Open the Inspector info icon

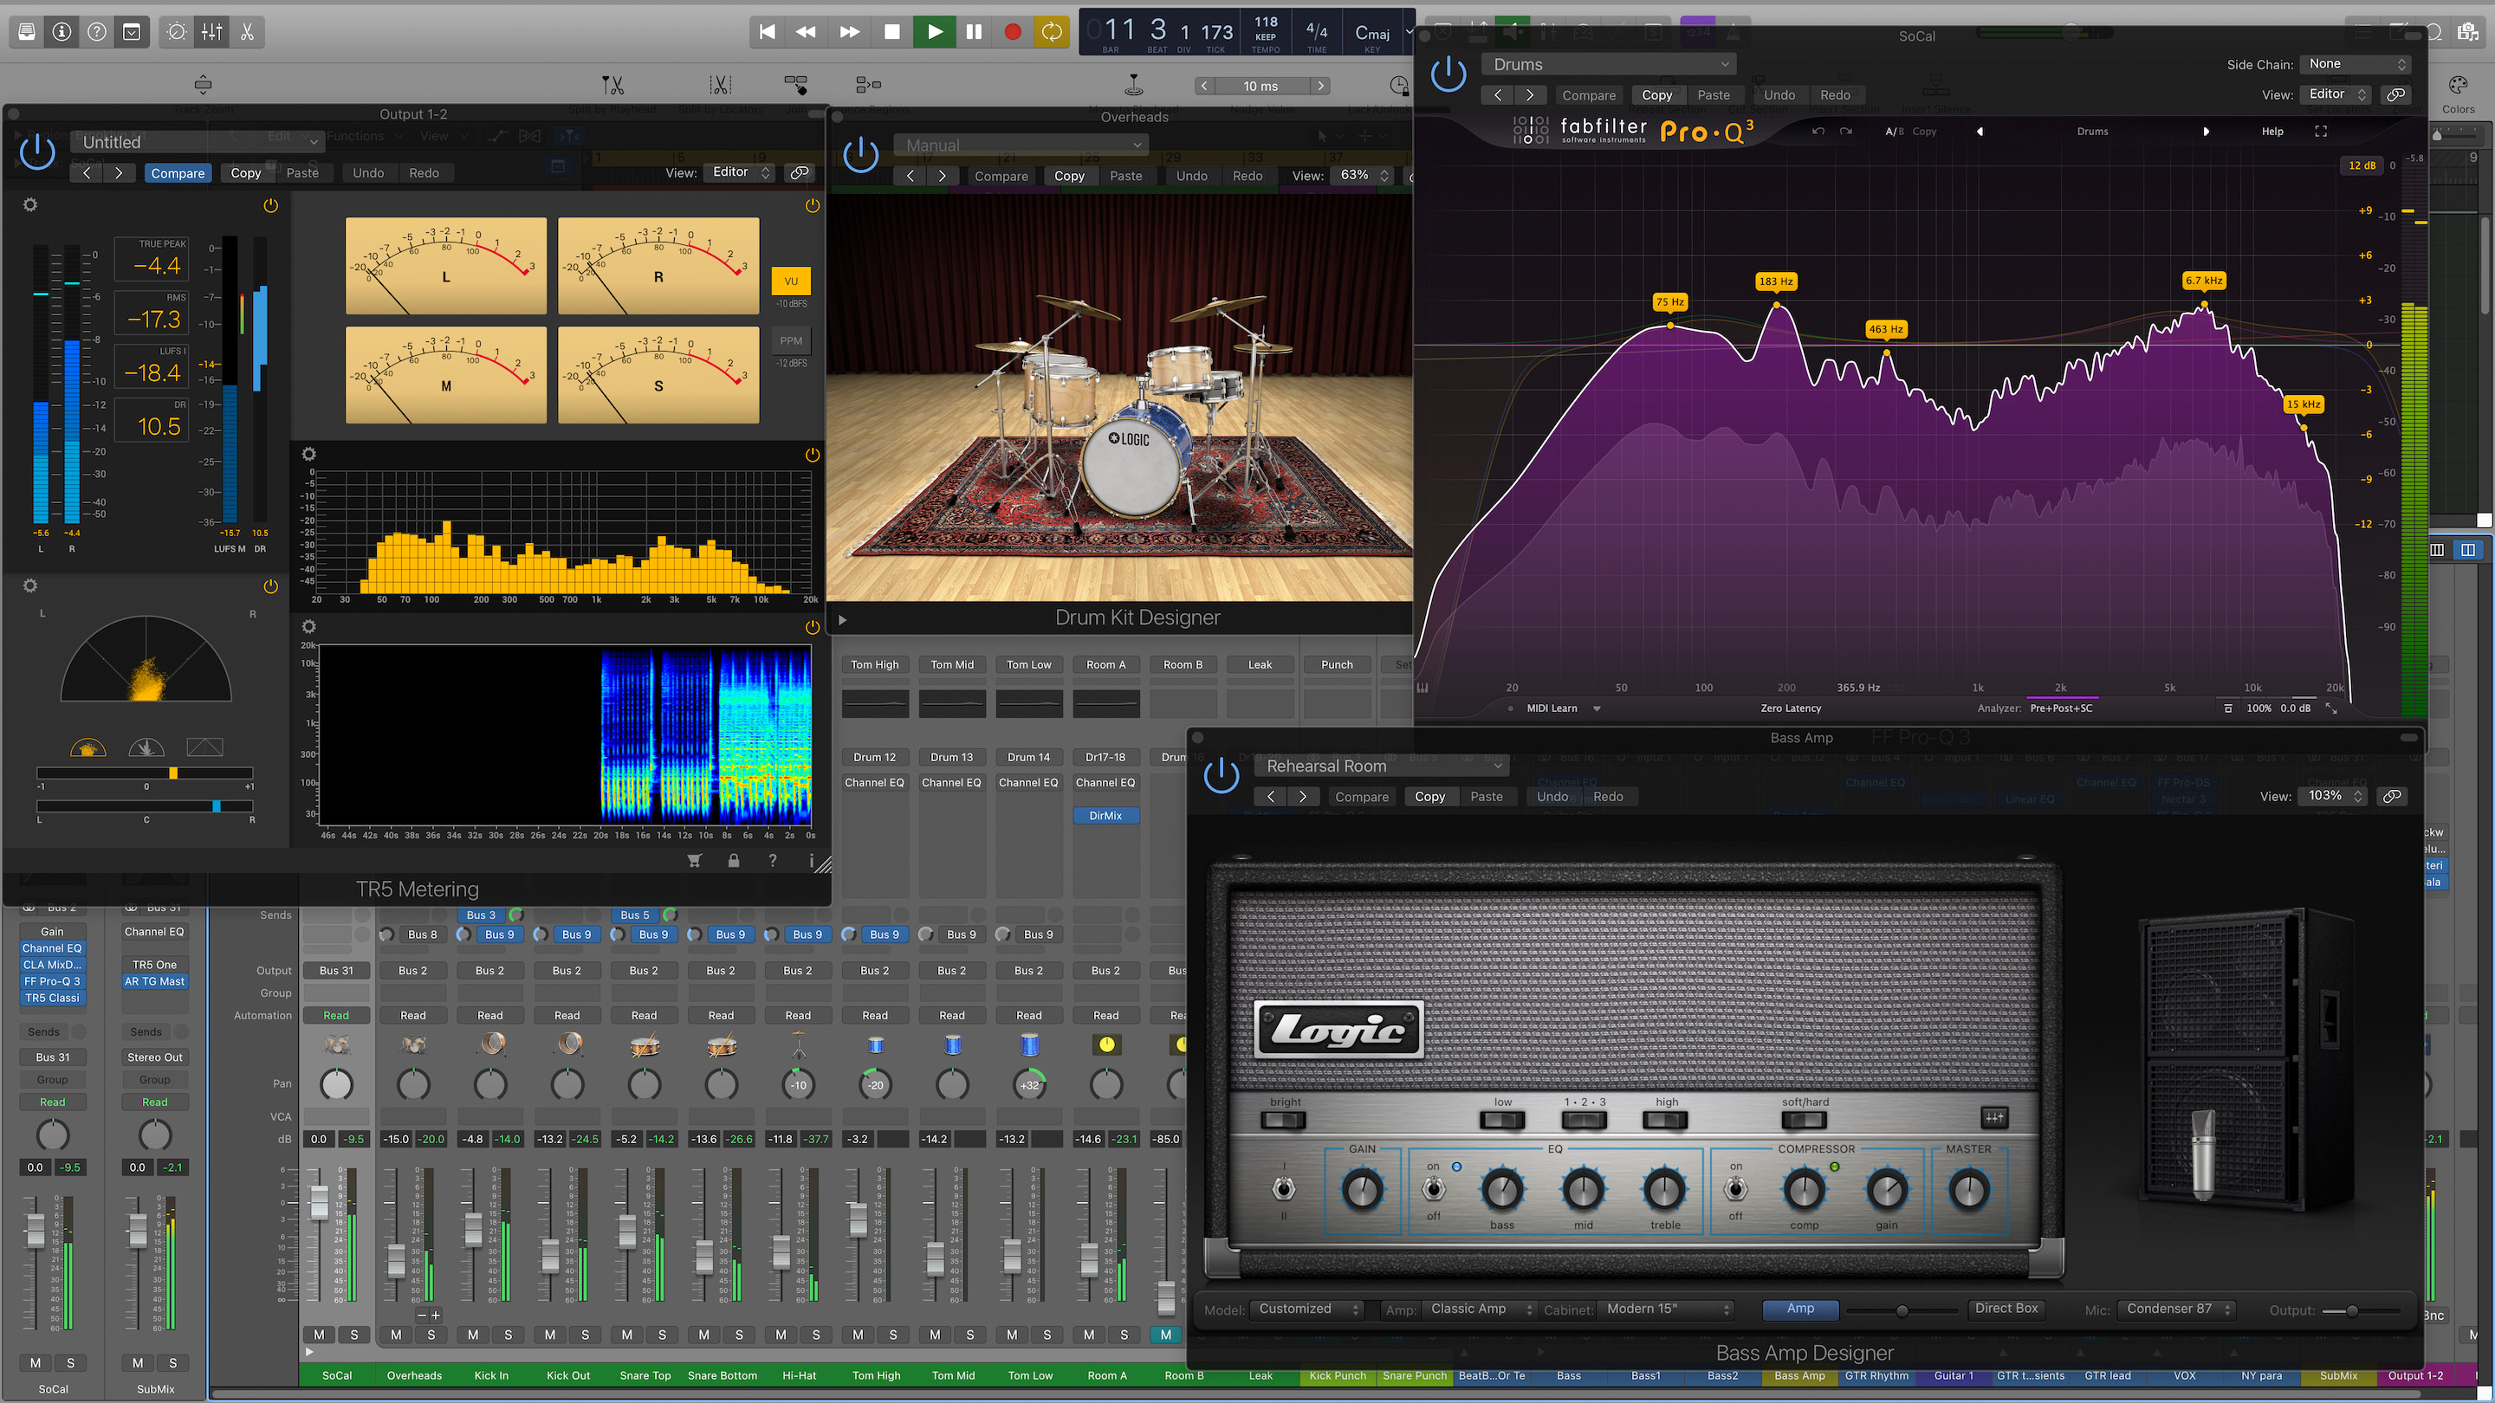[62, 32]
